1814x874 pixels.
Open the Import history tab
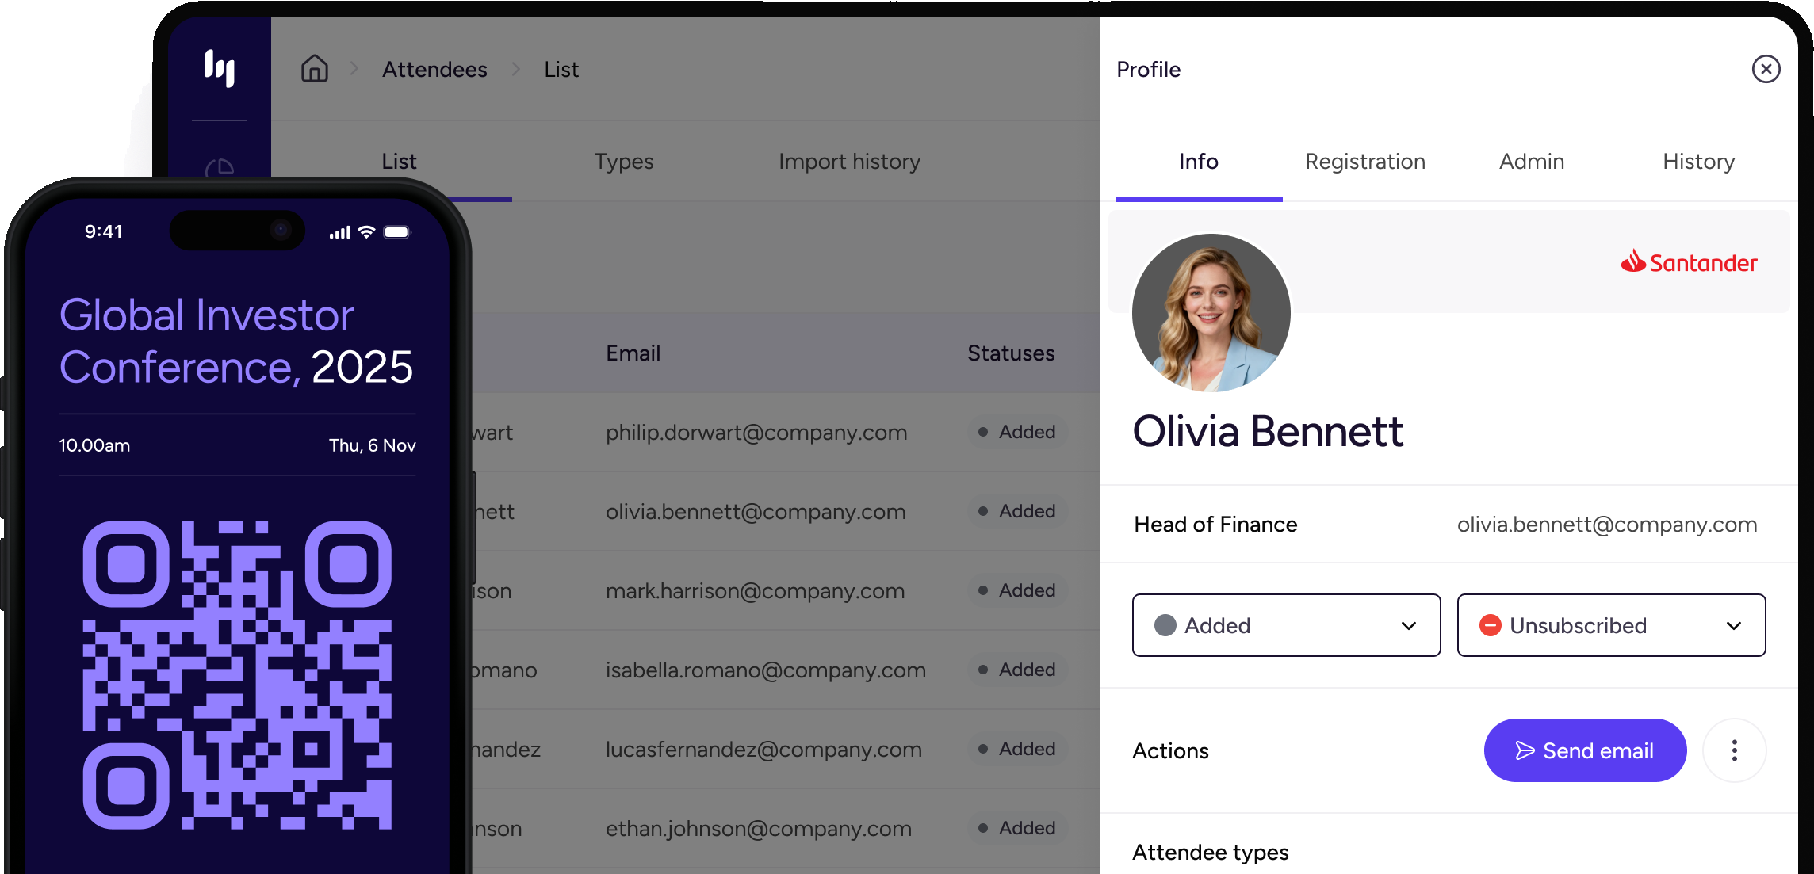[x=849, y=162]
